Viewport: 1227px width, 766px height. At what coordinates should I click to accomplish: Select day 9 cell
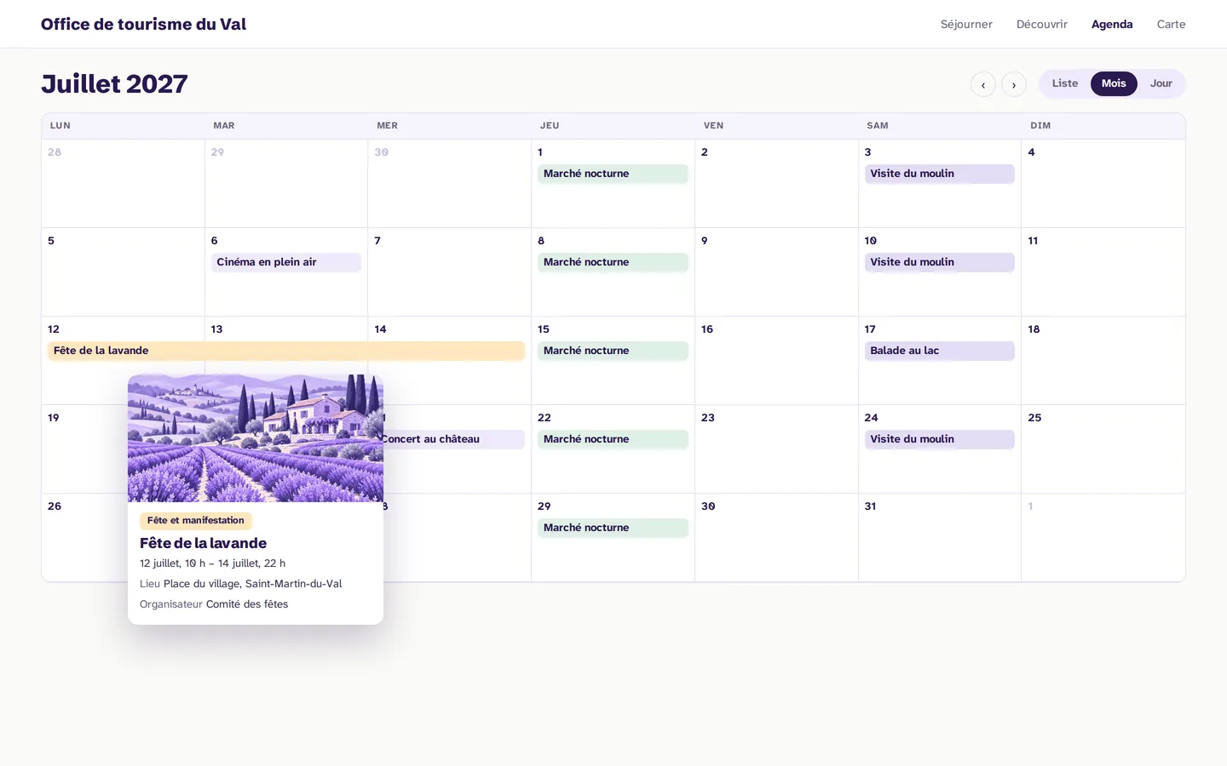(776, 272)
